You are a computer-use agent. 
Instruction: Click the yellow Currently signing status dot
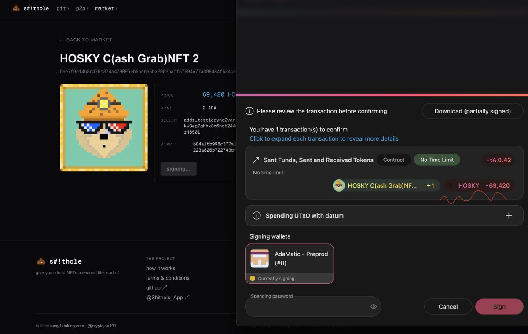click(x=253, y=278)
